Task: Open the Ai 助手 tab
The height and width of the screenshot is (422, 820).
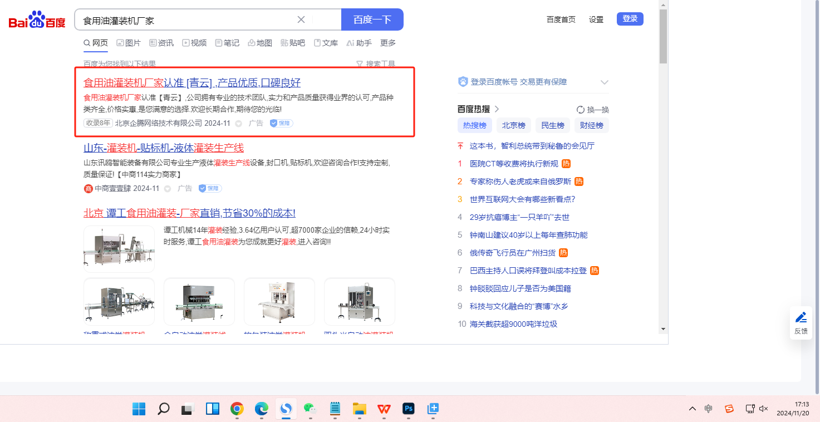Action: coord(359,43)
